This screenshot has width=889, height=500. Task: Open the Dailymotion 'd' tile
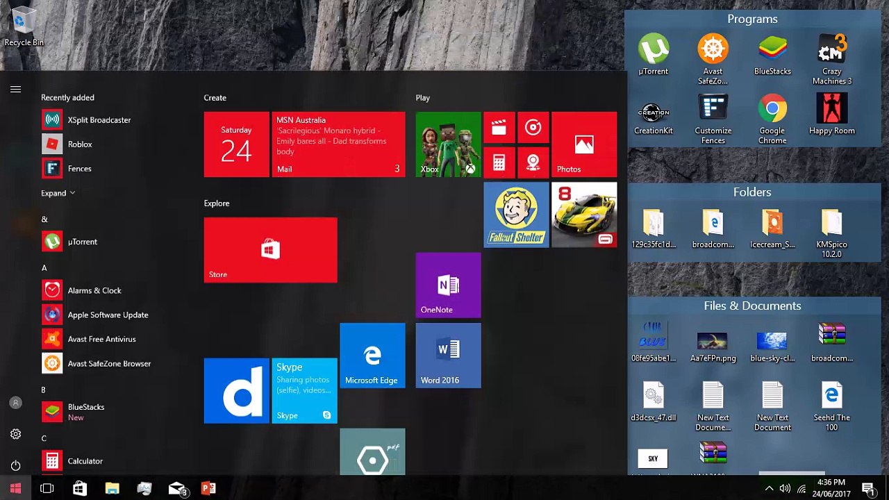click(x=236, y=391)
